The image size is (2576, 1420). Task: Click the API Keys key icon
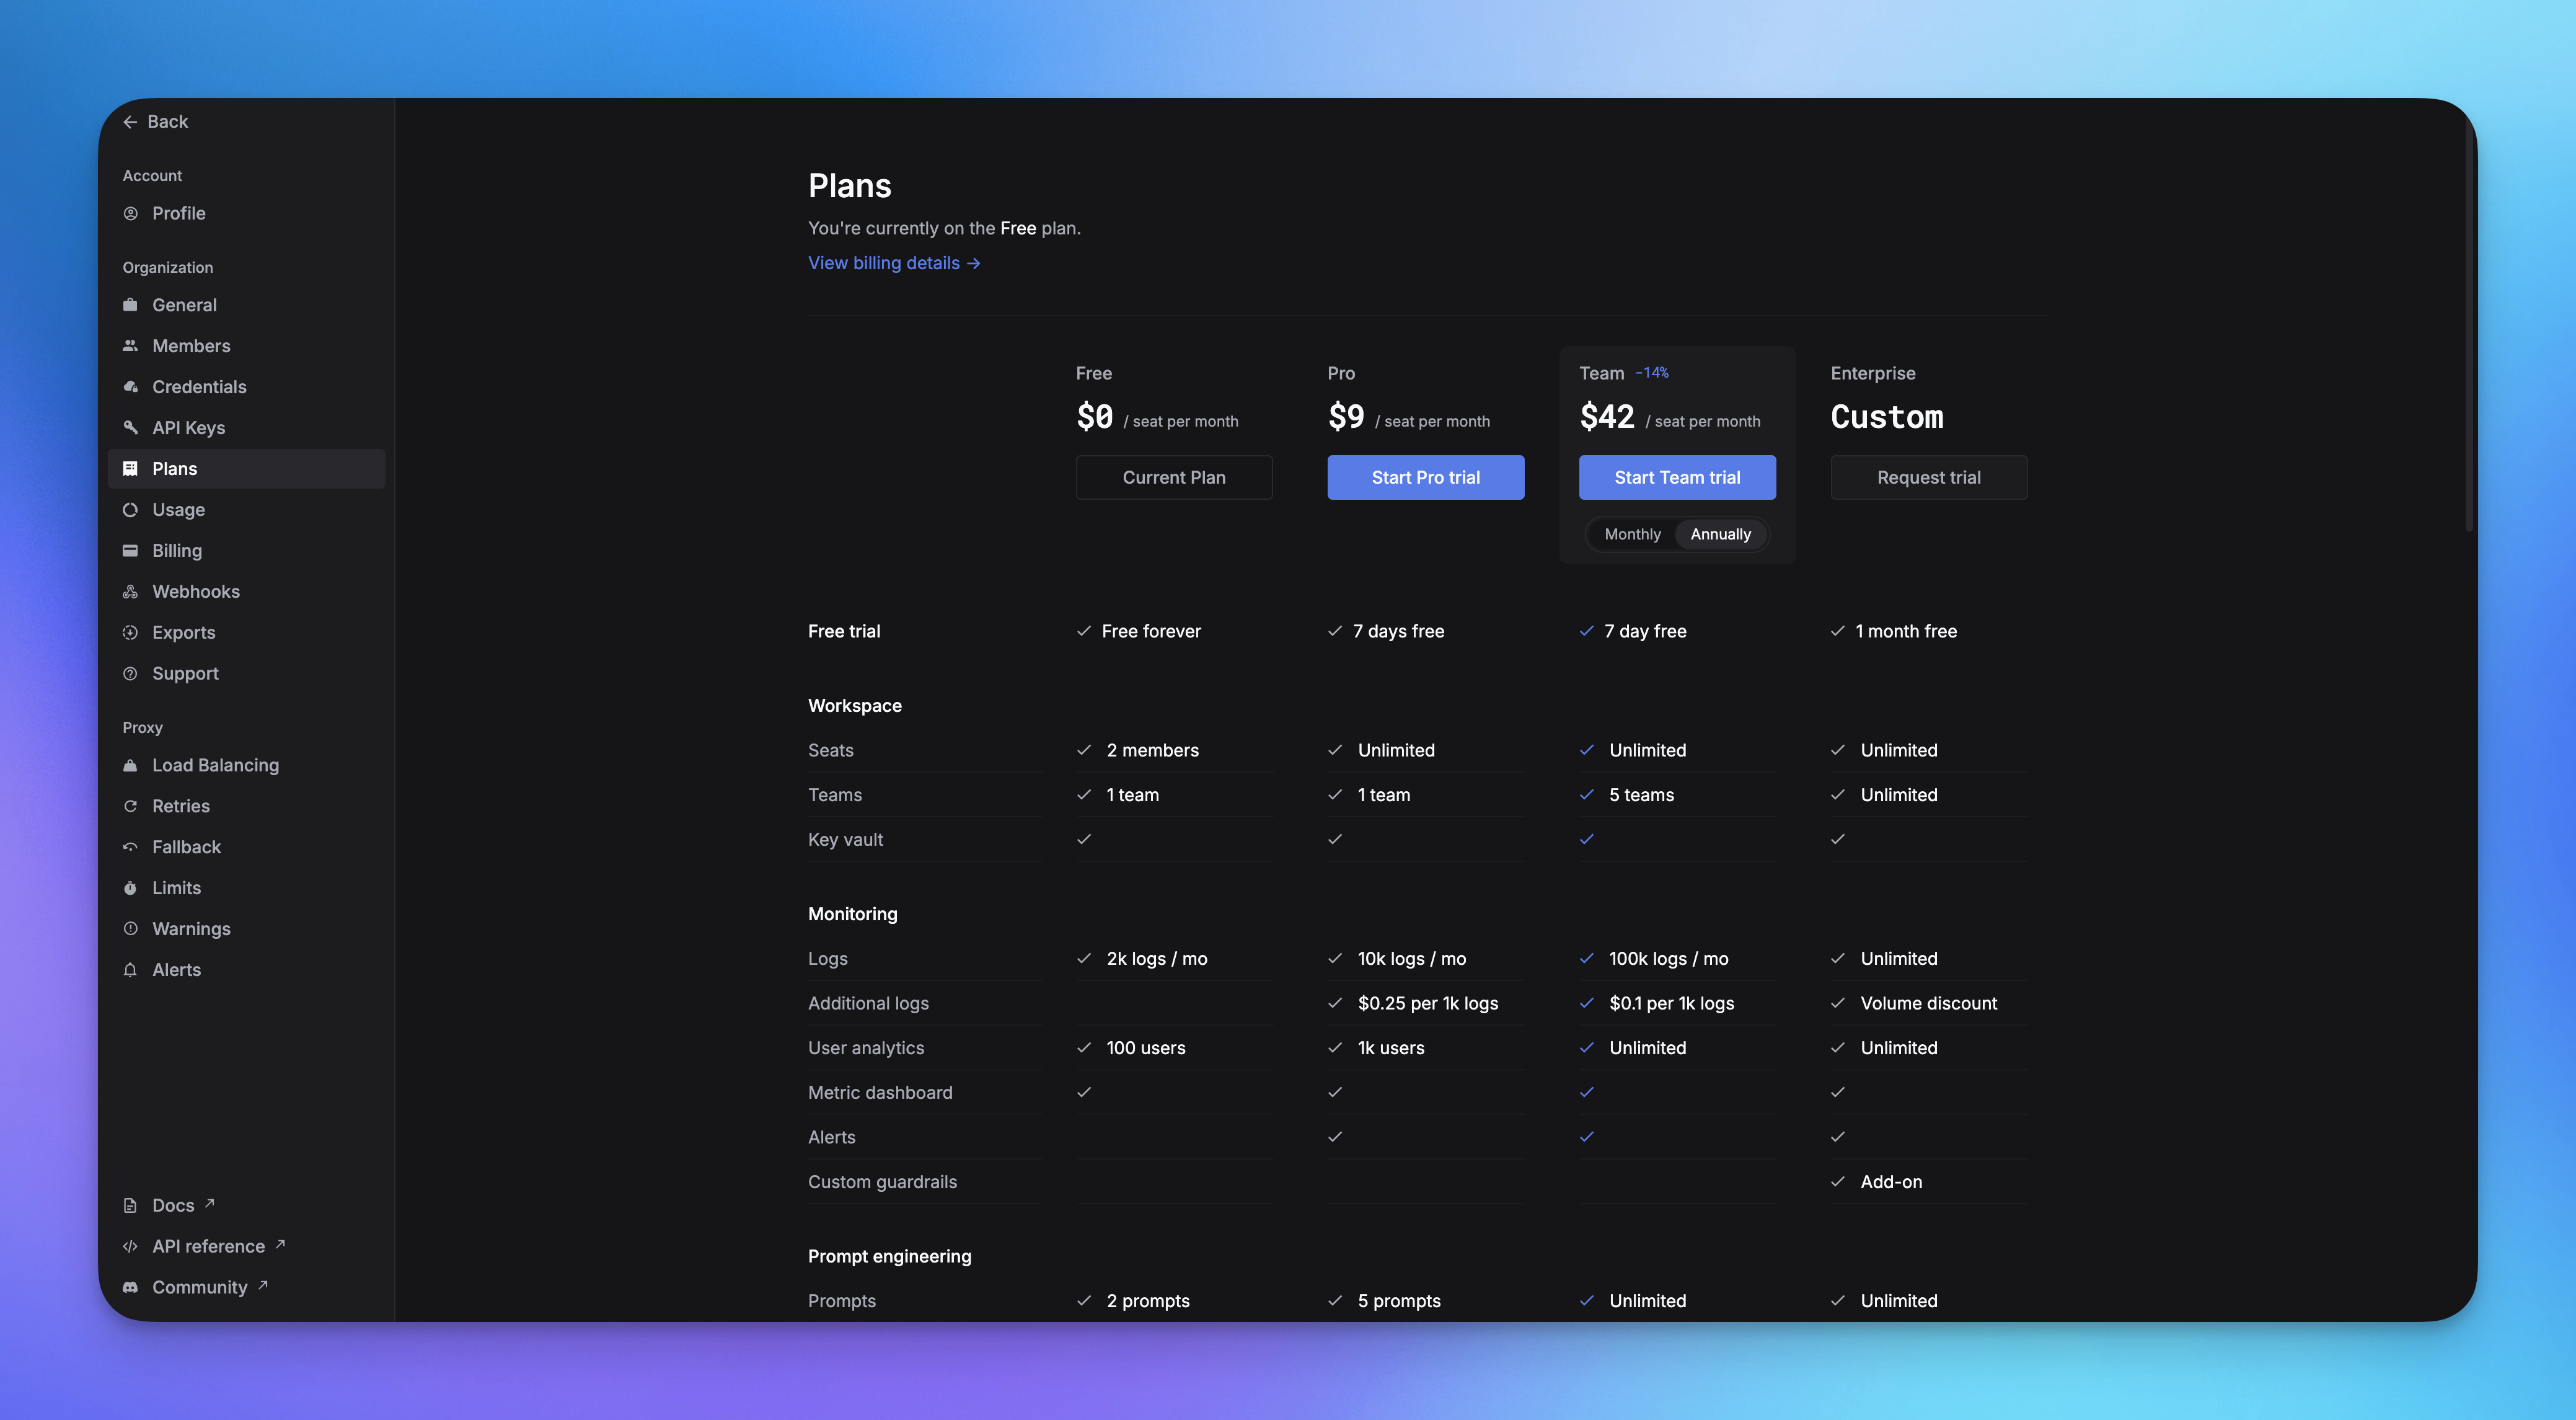click(x=130, y=428)
